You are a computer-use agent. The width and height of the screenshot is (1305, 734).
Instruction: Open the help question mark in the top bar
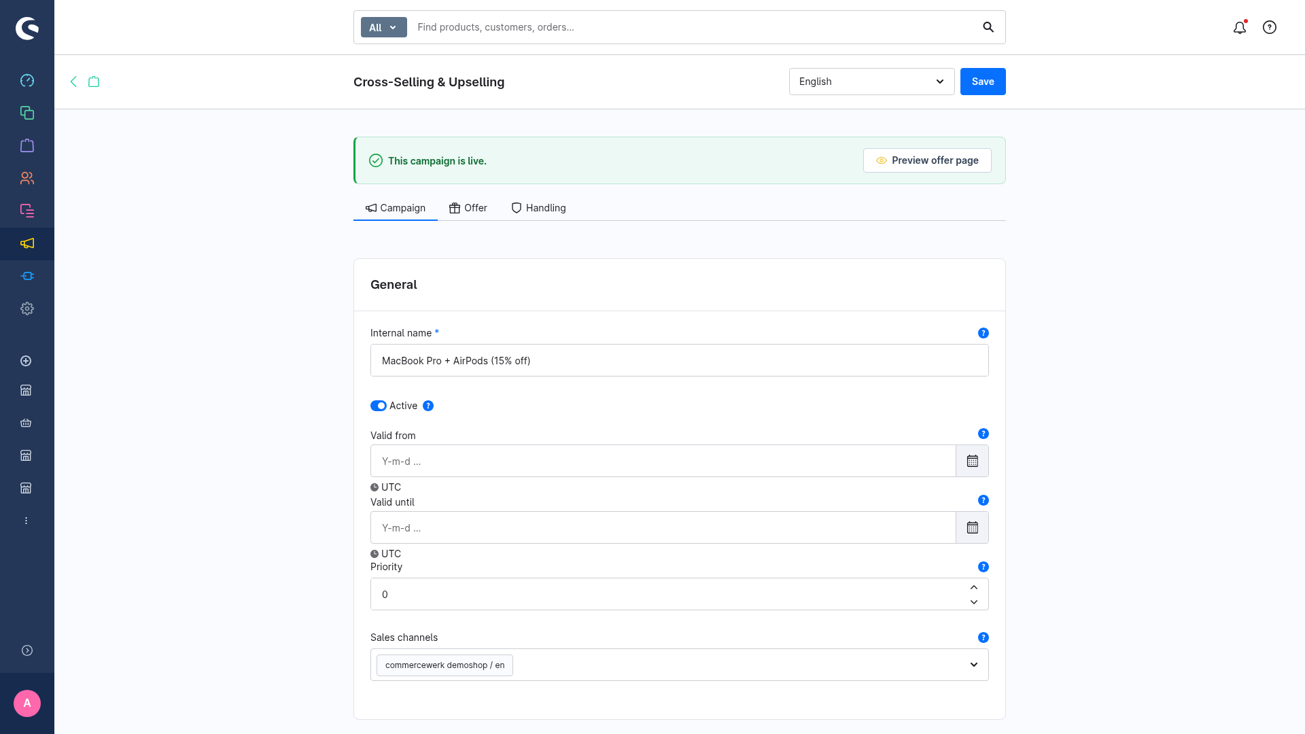(1270, 27)
